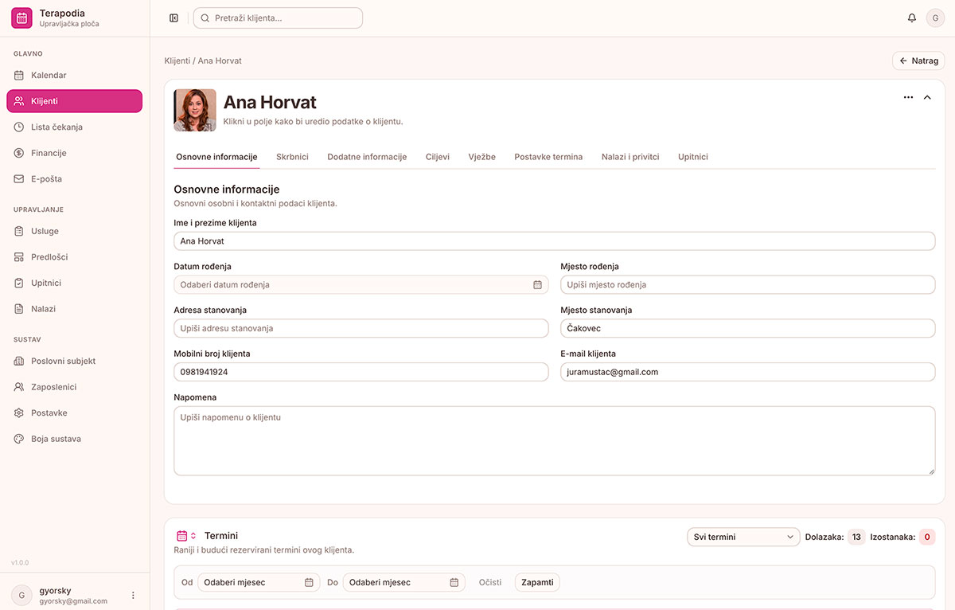955x610 pixels.
Task: Click the Postavke gear icon
Action: tap(19, 413)
